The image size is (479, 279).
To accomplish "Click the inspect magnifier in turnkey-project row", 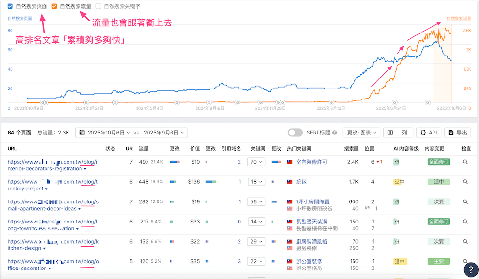I will pos(465,182).
